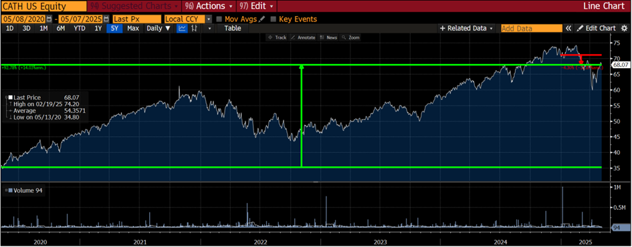Activate the Track crosshair tool

point(277,37)
